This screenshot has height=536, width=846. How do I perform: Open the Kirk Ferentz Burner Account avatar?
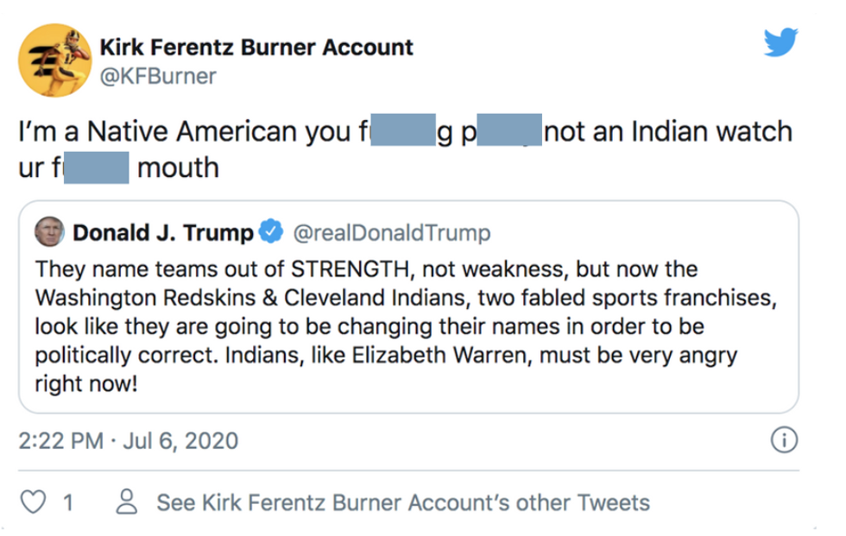coord(56,60)
